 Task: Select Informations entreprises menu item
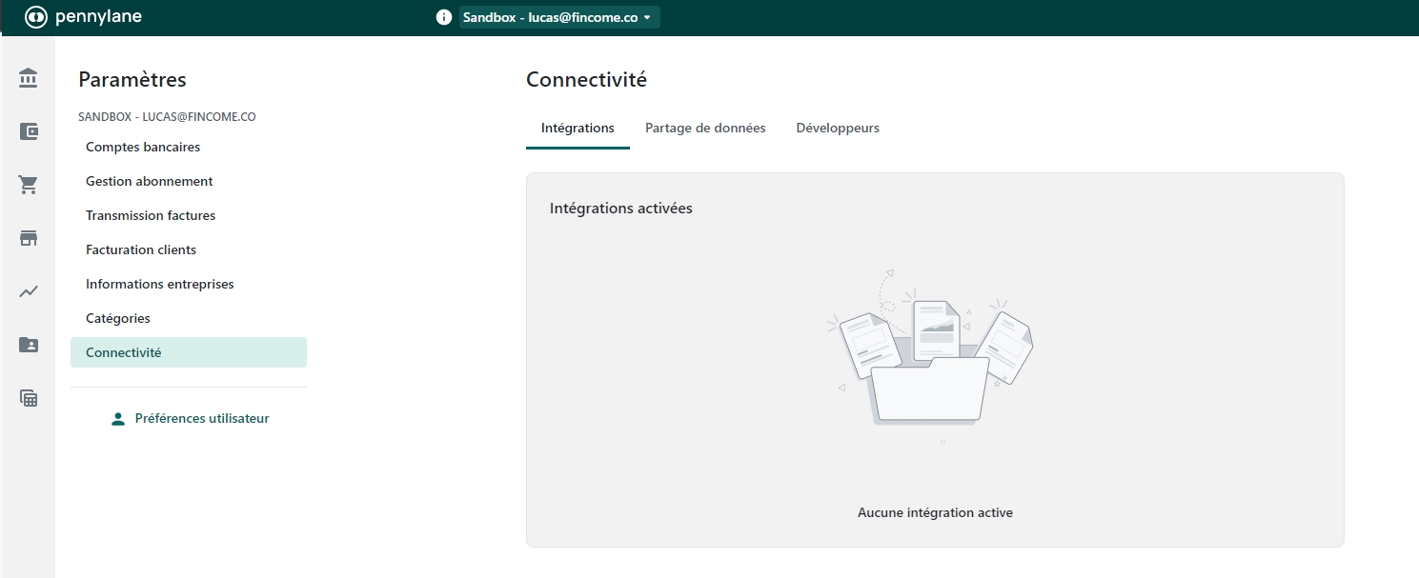160,284
